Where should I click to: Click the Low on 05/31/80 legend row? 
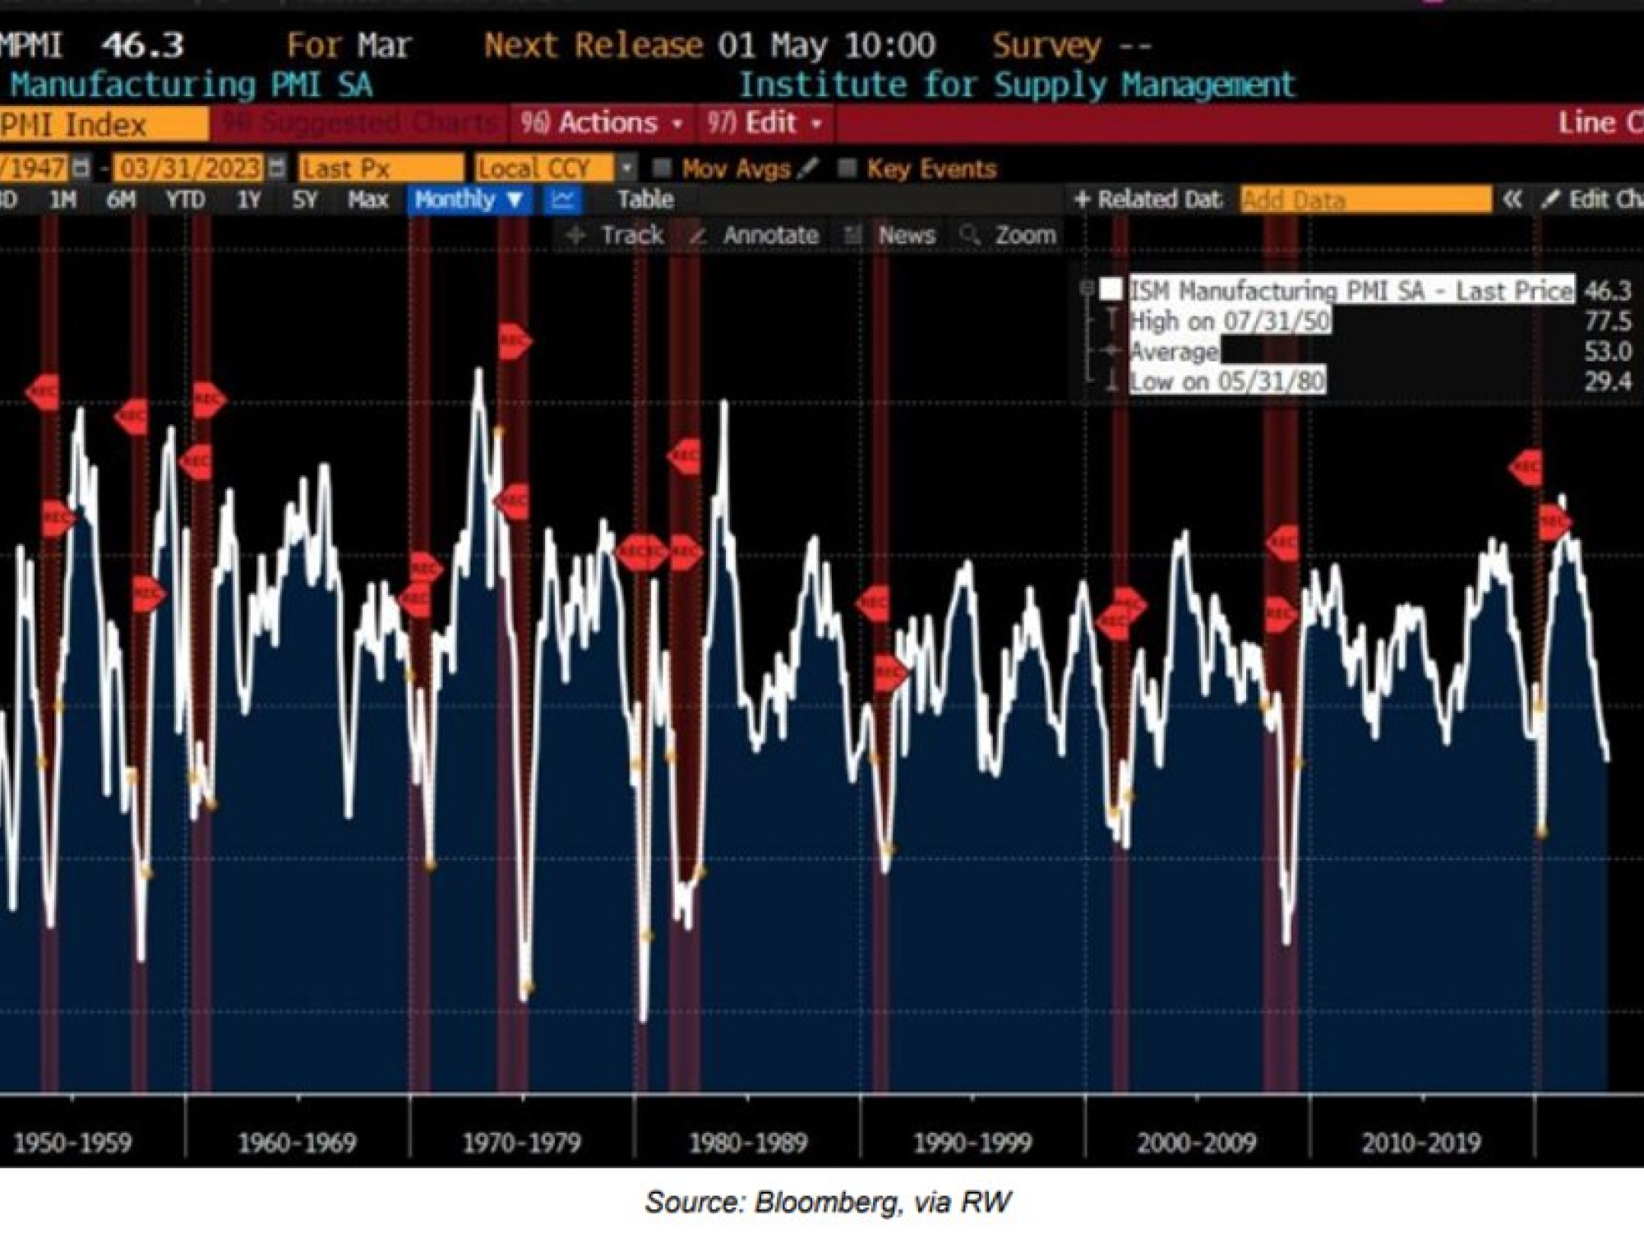point(1227,381)
